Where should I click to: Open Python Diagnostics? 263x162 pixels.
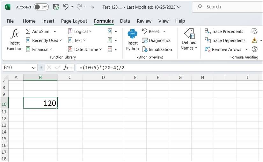coord(156,40)
